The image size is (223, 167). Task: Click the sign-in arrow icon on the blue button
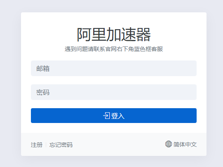point(106,116)
